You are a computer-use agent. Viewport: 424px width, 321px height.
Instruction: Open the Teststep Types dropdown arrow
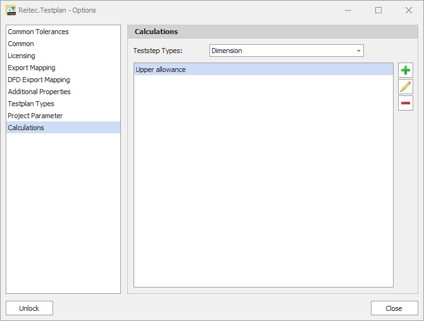click(x=359, y=51)
